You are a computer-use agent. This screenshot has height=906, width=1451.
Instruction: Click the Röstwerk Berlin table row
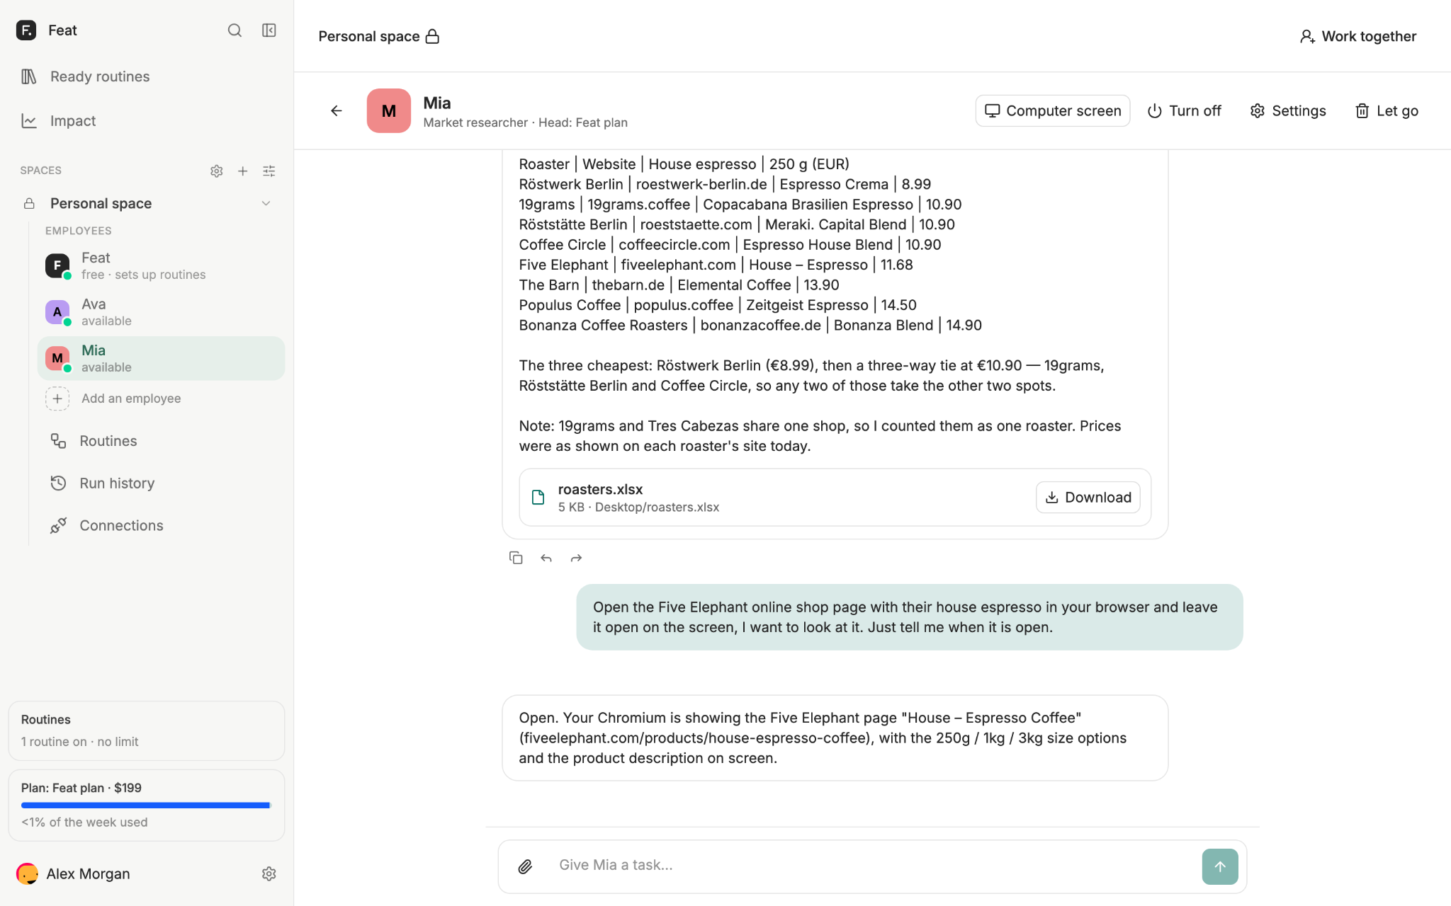tap(725, 184)
